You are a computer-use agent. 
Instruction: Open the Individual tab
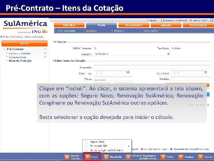[x=69, y=25]
